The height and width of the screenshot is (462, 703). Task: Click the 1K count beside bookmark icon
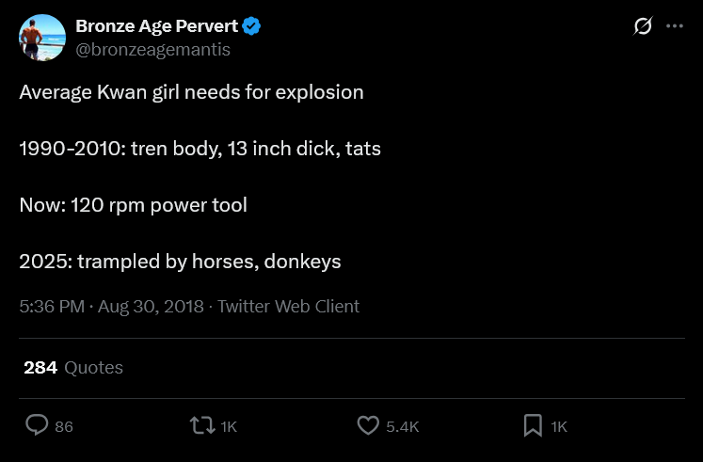click(x=559, y=426)
